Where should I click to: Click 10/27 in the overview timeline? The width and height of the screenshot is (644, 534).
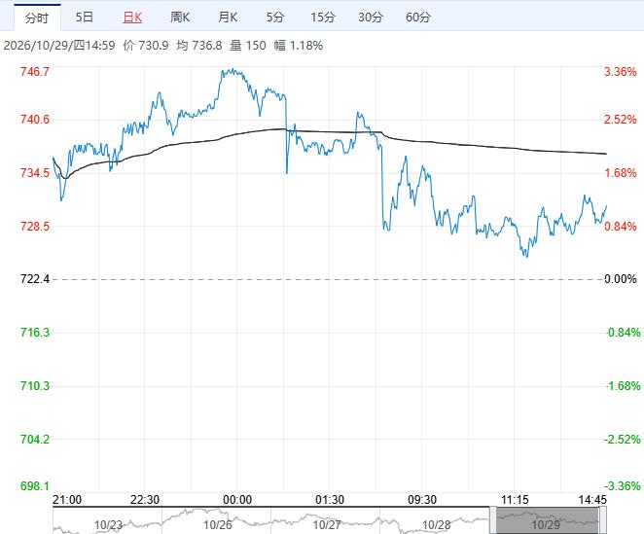327,525
